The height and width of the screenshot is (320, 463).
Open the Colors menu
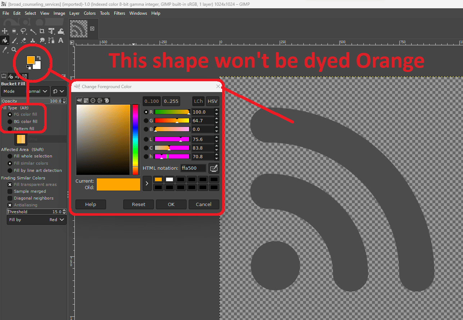(90, 13)
